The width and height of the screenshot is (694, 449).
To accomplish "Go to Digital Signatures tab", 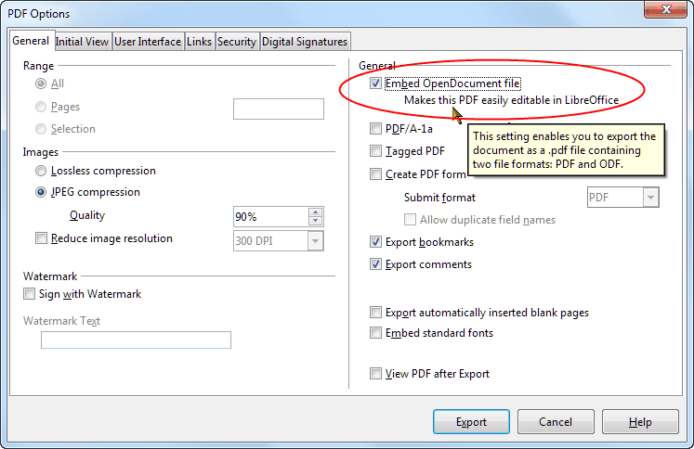I will click(x=304, y=42).
